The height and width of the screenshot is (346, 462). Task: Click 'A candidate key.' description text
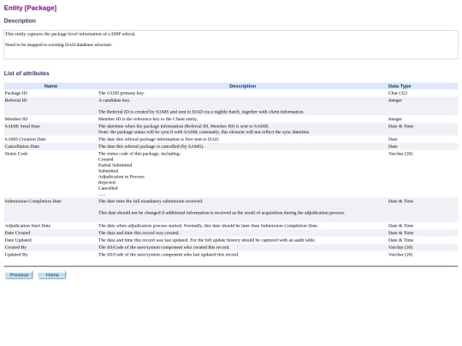click(114, 100)
